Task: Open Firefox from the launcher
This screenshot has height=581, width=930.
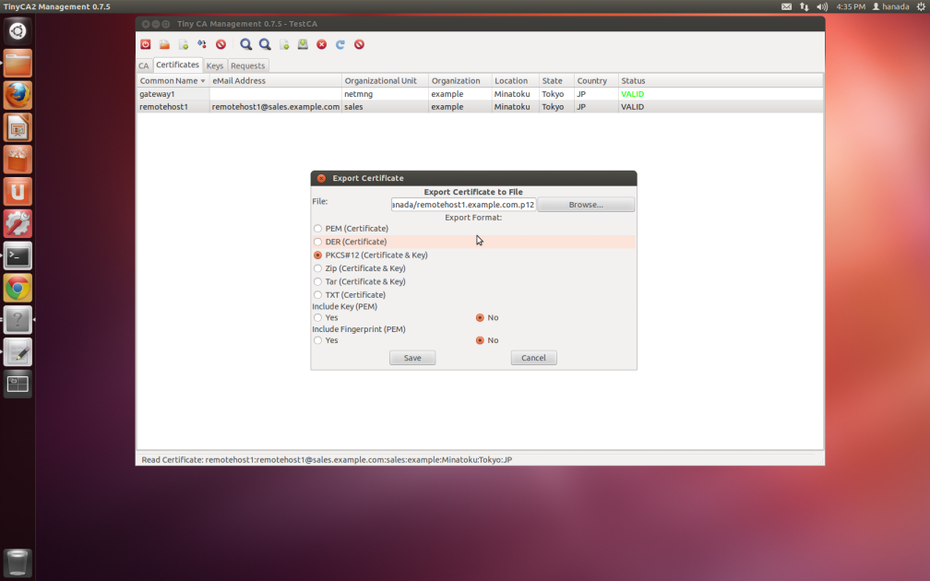Action: (x=18, y=95)
